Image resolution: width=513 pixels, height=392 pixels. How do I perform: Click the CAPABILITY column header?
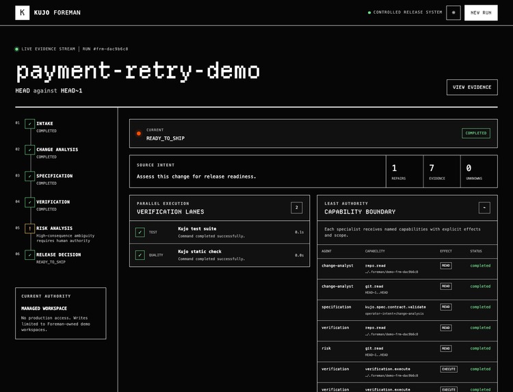[x=375, y=251]
